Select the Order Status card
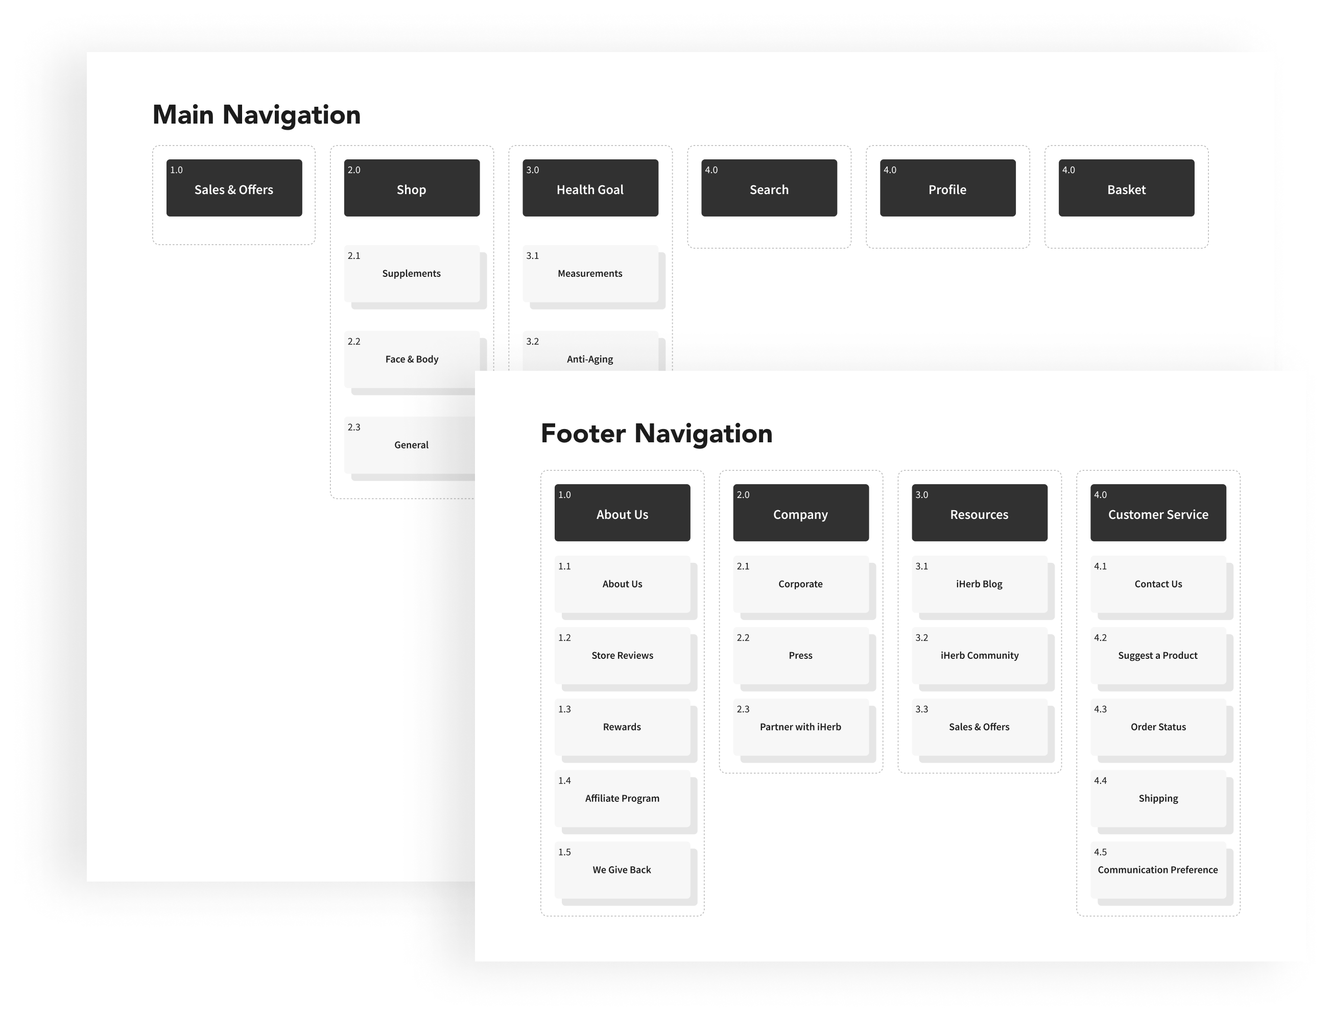This screenshot has height=1022, width=1332. point(1158,727)
